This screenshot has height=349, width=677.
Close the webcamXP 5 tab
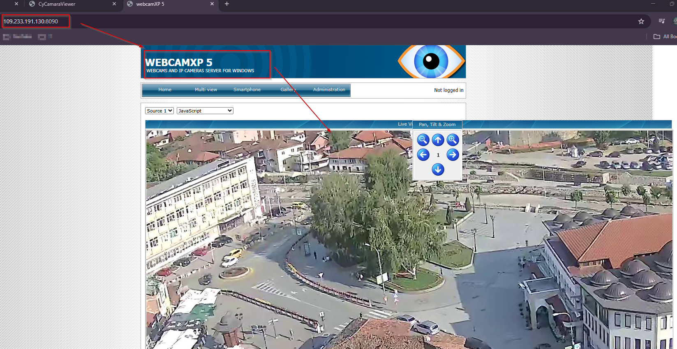pos(212,4)
